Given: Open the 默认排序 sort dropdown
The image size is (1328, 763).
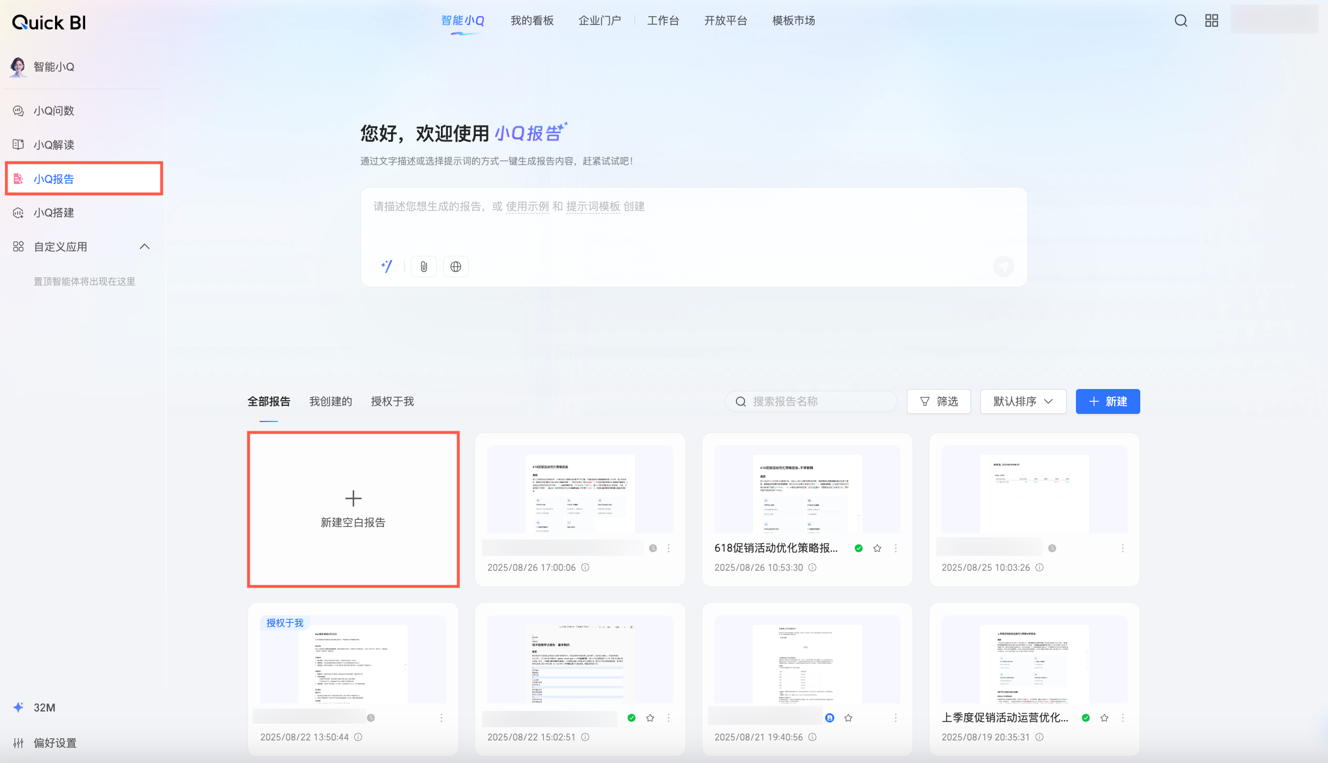Looking at the screenshot, I should (x=1023, y=401).
